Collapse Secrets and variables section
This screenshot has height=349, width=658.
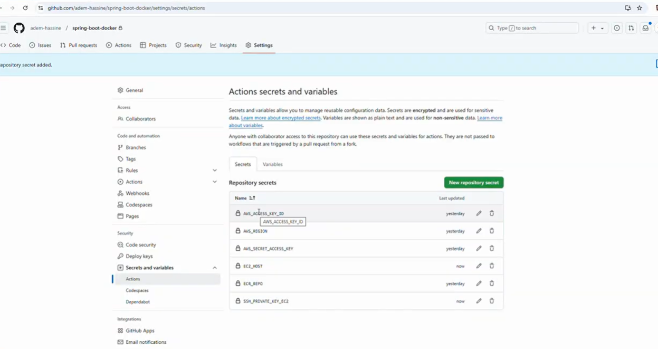215,268
